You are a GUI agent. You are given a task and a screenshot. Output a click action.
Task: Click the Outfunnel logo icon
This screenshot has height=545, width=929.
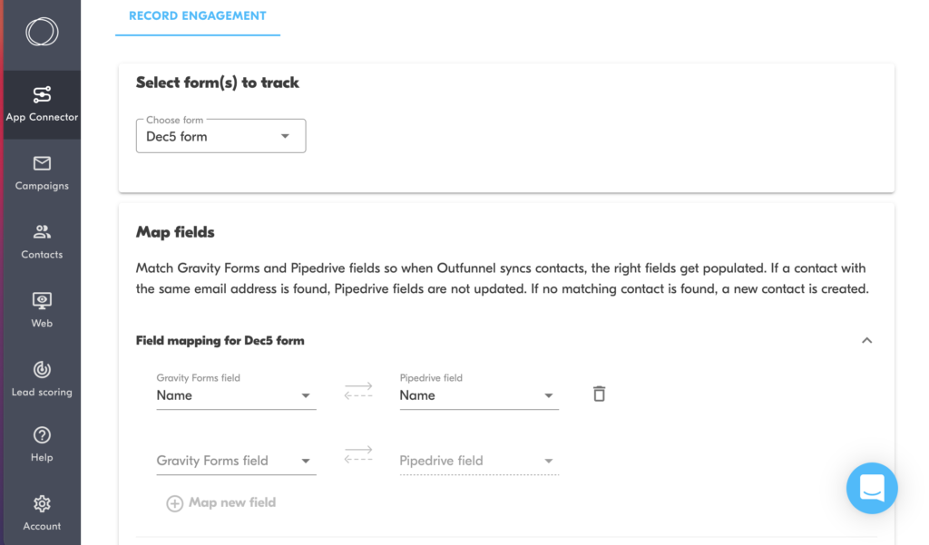[x=42, y=32]
